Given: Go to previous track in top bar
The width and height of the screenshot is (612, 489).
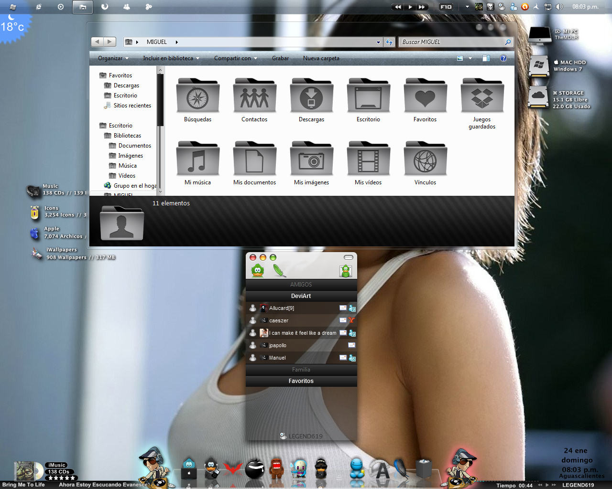Looking at the screenshot, I should [x=398, y=7].
